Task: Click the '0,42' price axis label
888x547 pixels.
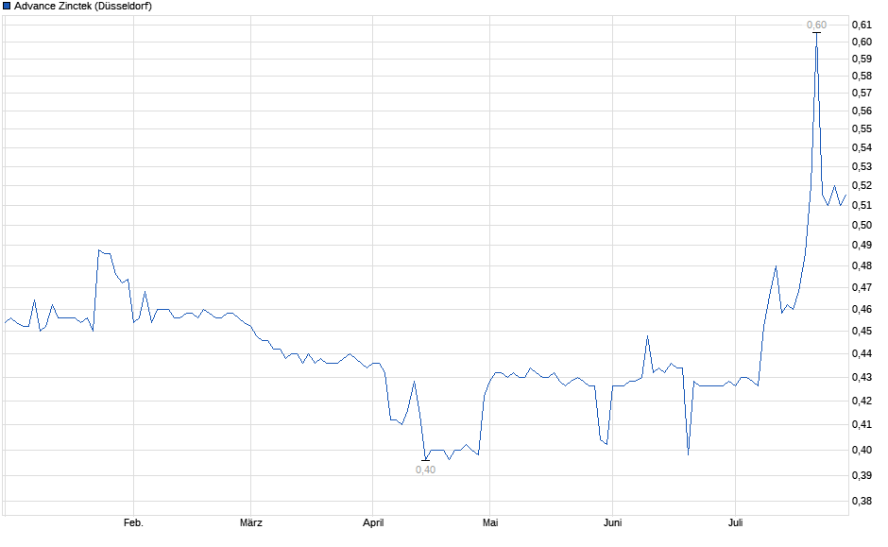Action: 862,401
